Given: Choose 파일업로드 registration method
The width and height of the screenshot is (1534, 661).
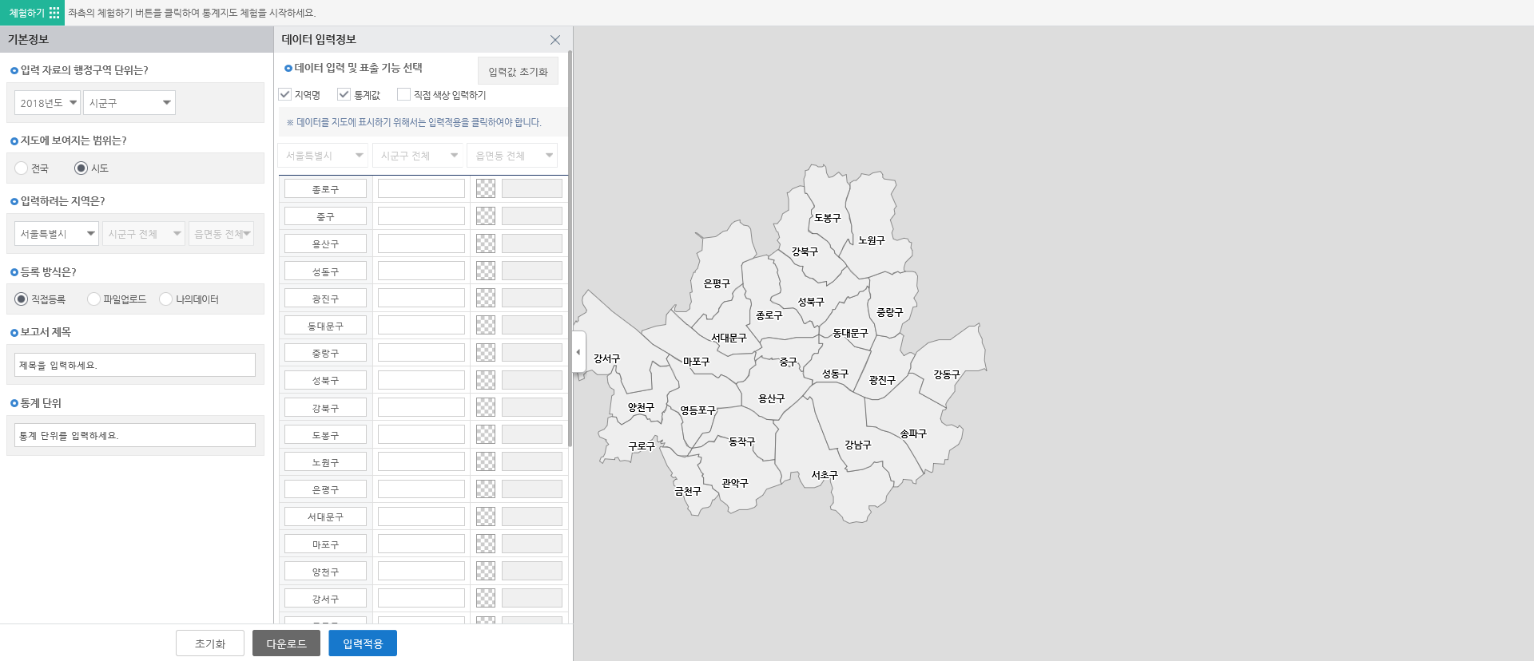Looking at the screenshot, I should [94, 299].
